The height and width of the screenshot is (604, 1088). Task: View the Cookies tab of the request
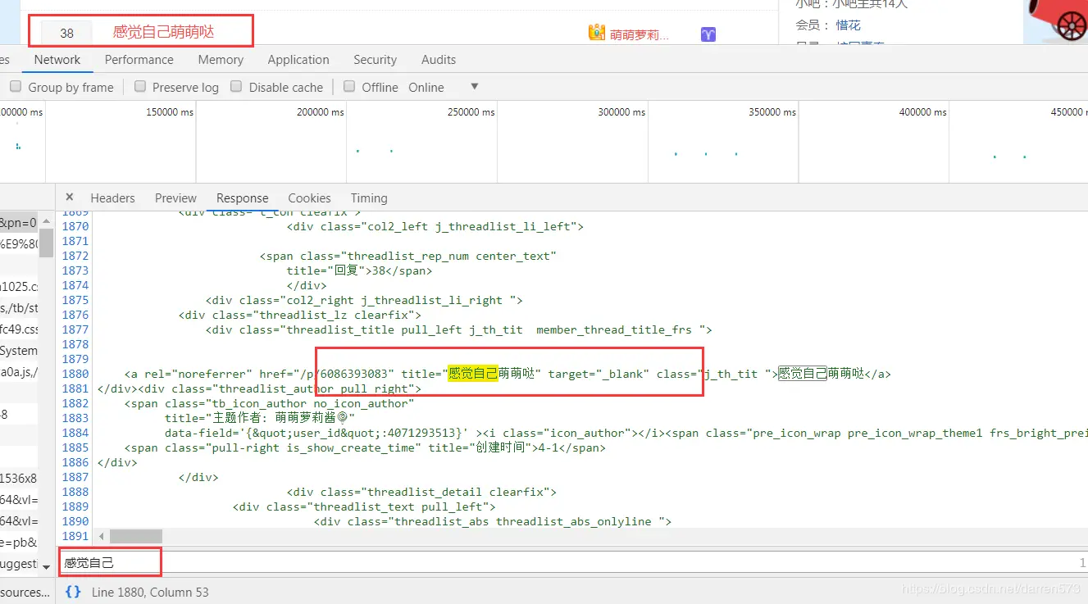(309, 198)
